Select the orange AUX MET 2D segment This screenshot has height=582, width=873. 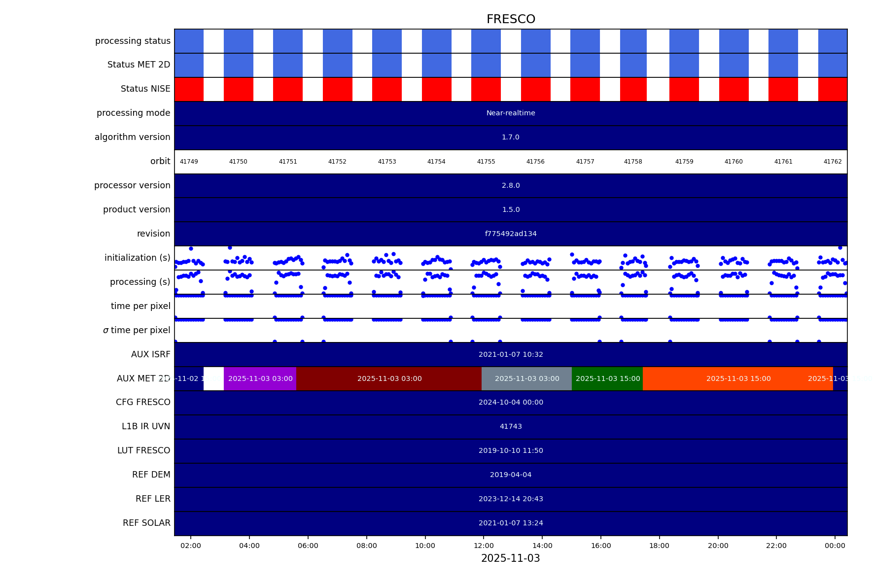pyautogui.click(x=738, y=378)
